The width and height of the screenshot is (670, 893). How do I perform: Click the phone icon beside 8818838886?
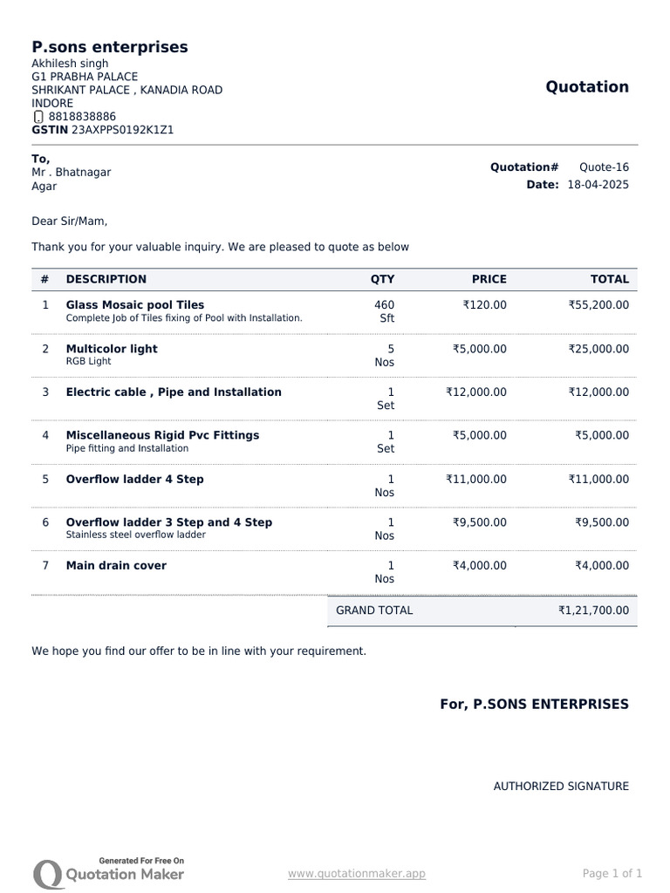38,118
